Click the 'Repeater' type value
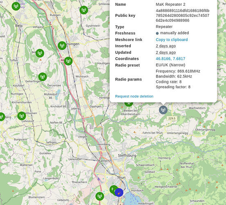The width and height of the screenshot is (226, 205). [164, 27]
